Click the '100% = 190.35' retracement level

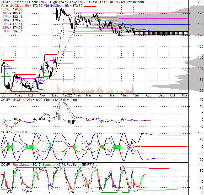pyautogui.click(x=12, y=9)
